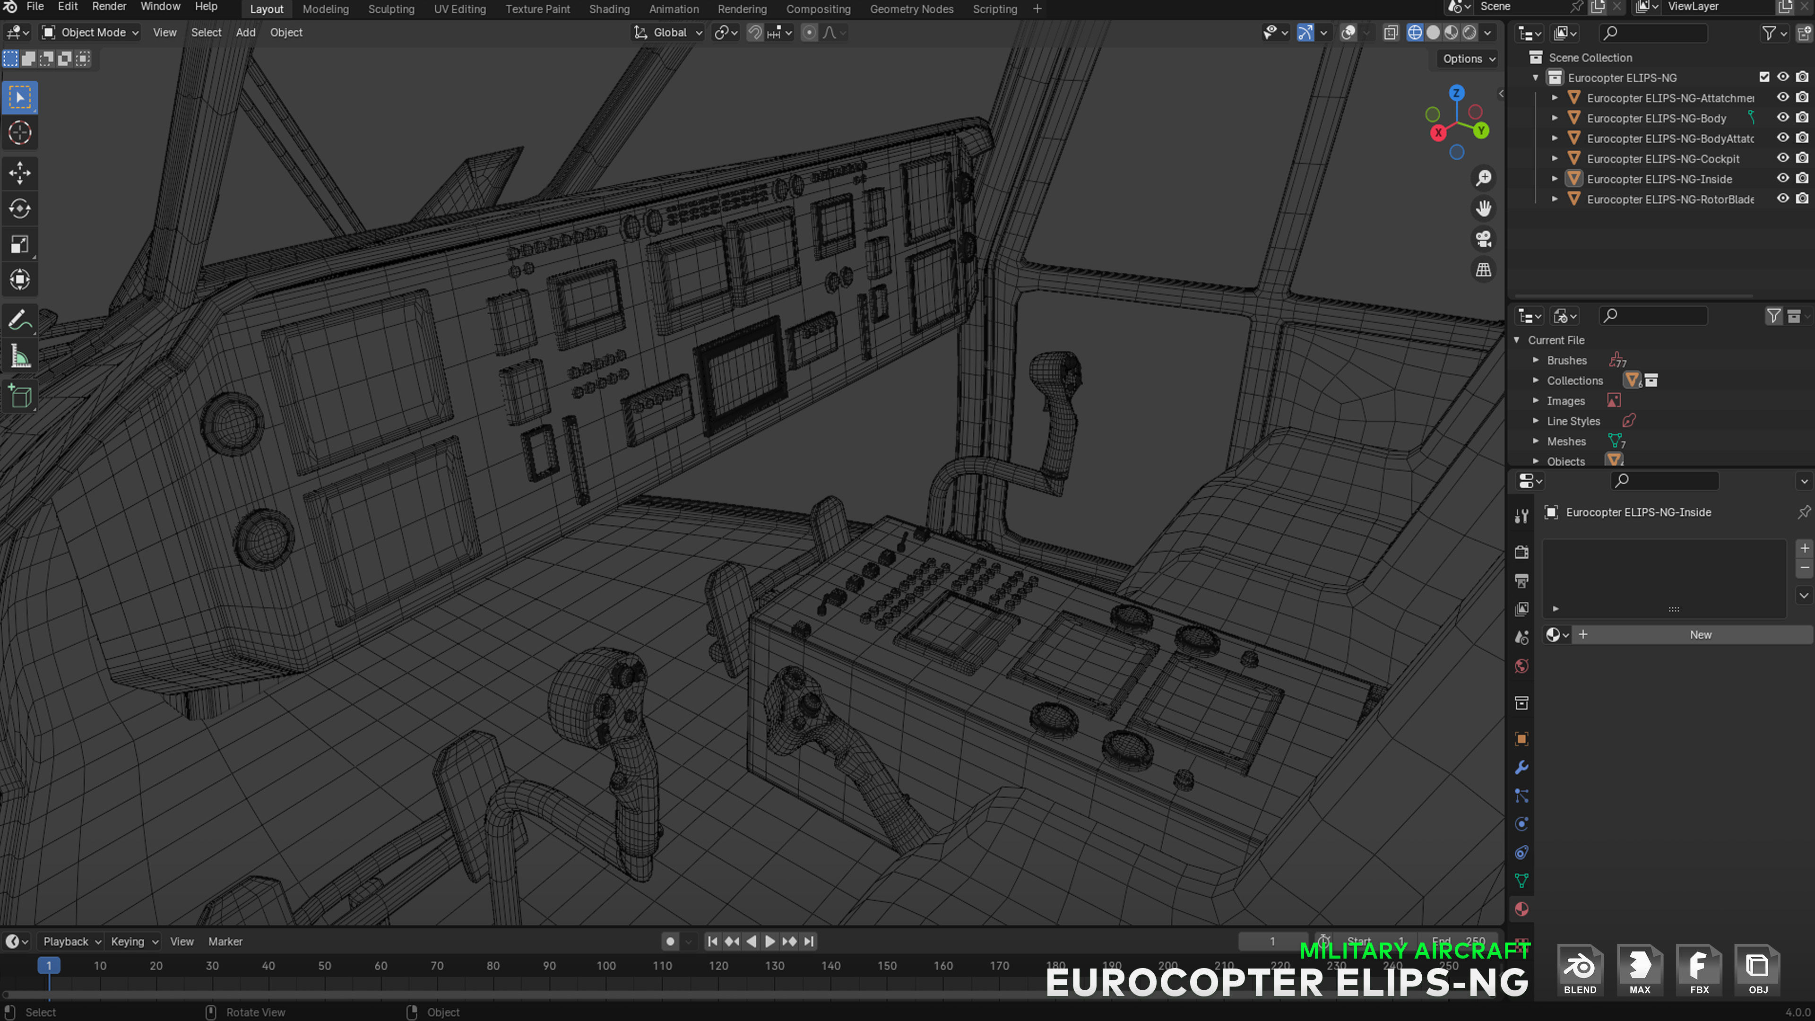Play the animation in timeline
The image size is (1815, 1021).
point(769,942)
